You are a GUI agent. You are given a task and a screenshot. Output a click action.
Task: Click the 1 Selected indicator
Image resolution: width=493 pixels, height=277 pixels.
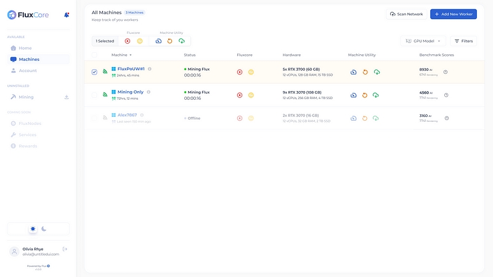pyautogui.click(x=105, y=41)
